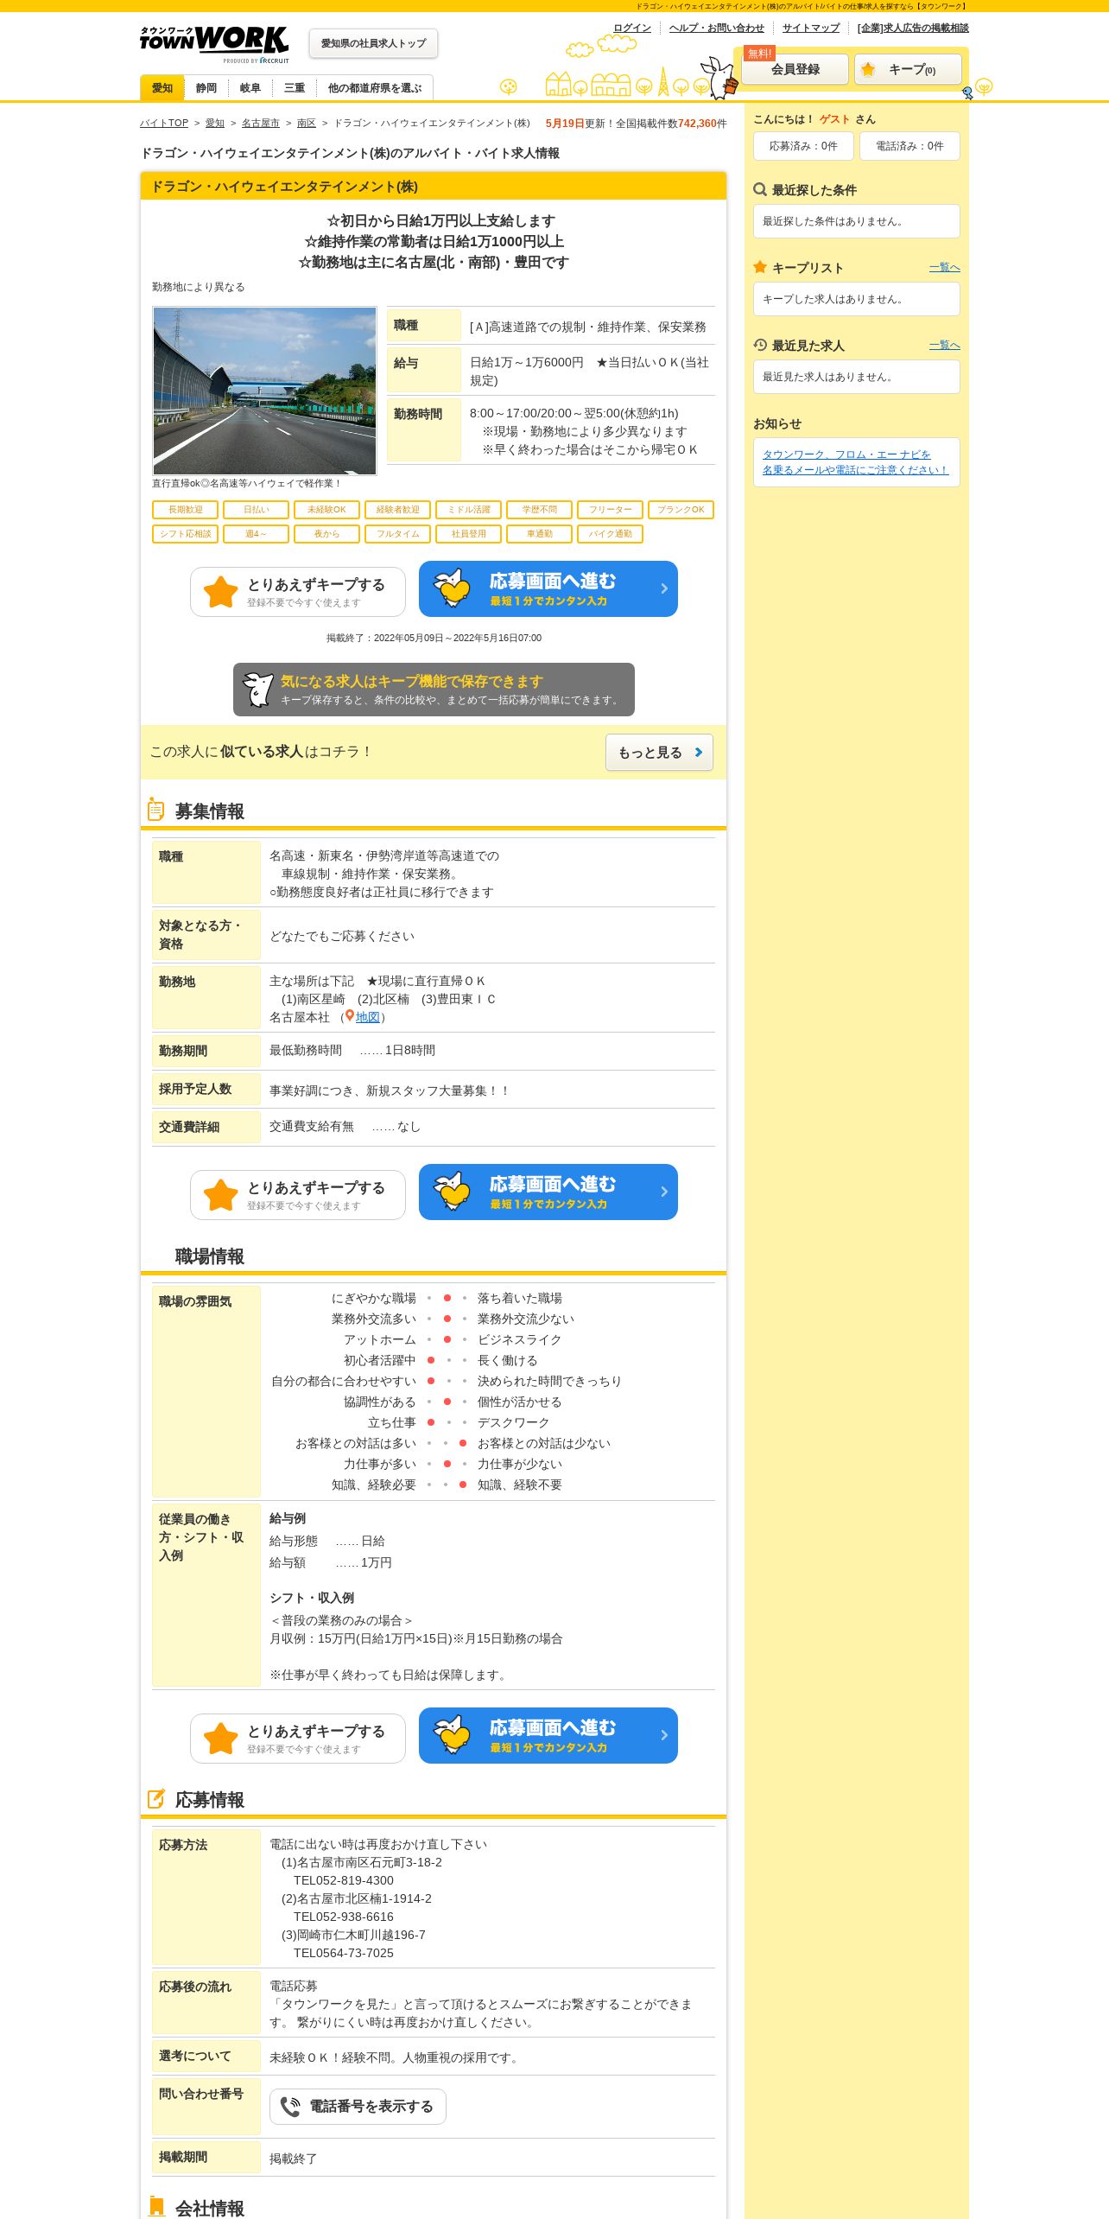
Task: Click the 日払い tag
Action: [x=257, y=510]
